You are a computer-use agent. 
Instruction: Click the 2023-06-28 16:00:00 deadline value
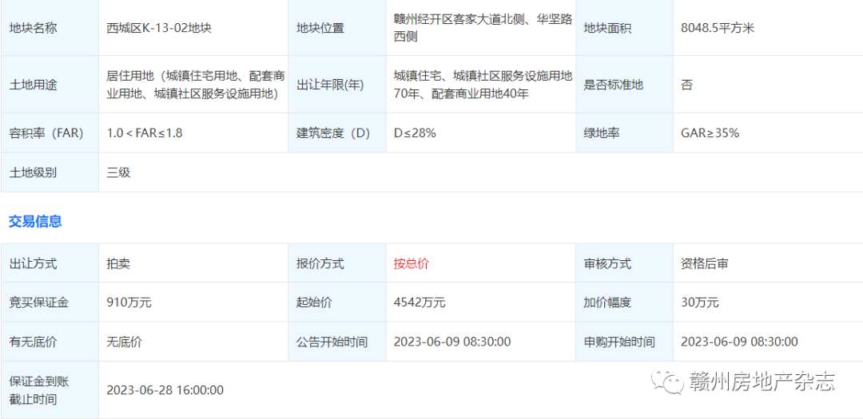click(165, 390)
